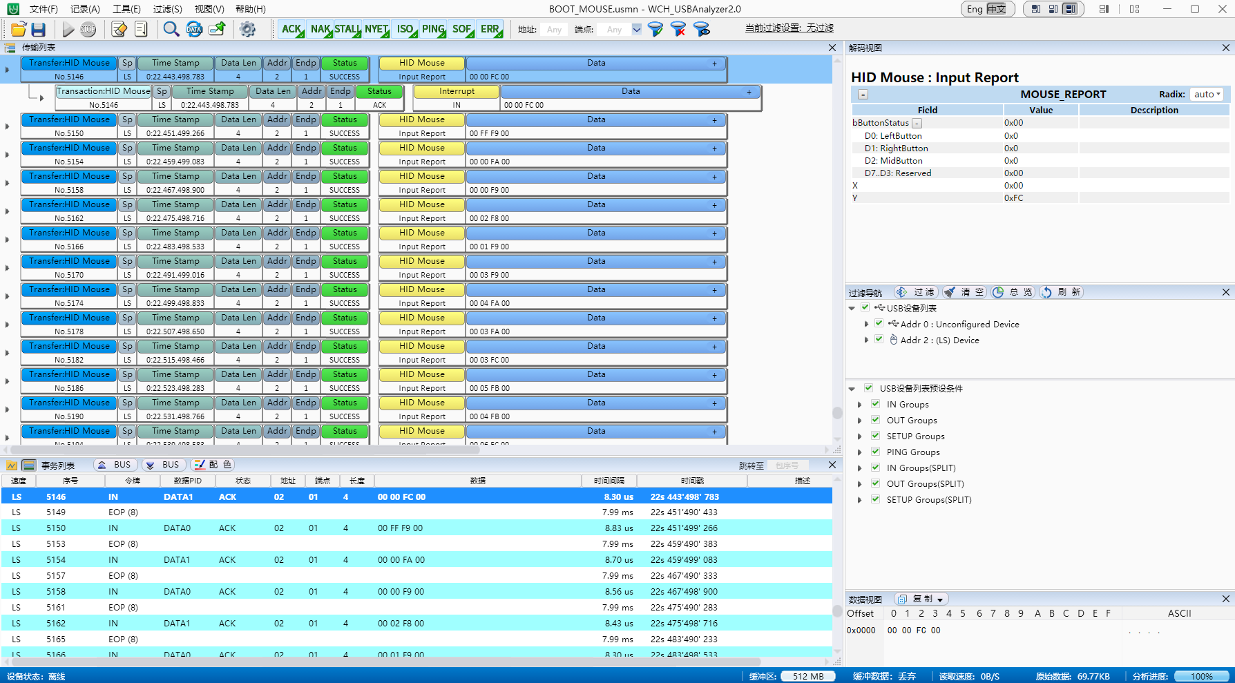Image resolution: width=1235 pixels, height=683 pixels.
Task: Select the third highlighted layout icon
Action: [1070, 9]
